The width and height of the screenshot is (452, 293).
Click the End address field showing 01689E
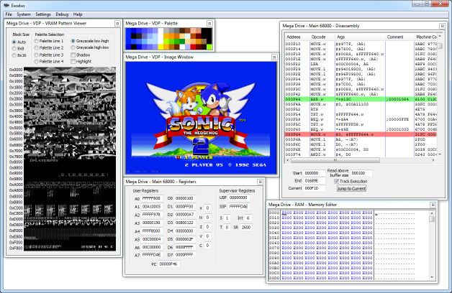[x=315, y=181]
